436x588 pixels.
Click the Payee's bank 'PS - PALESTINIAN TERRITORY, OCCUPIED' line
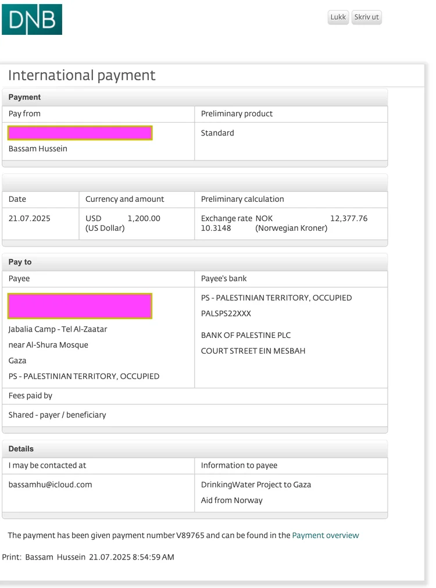pyautogui.click(x=276, y=298)
